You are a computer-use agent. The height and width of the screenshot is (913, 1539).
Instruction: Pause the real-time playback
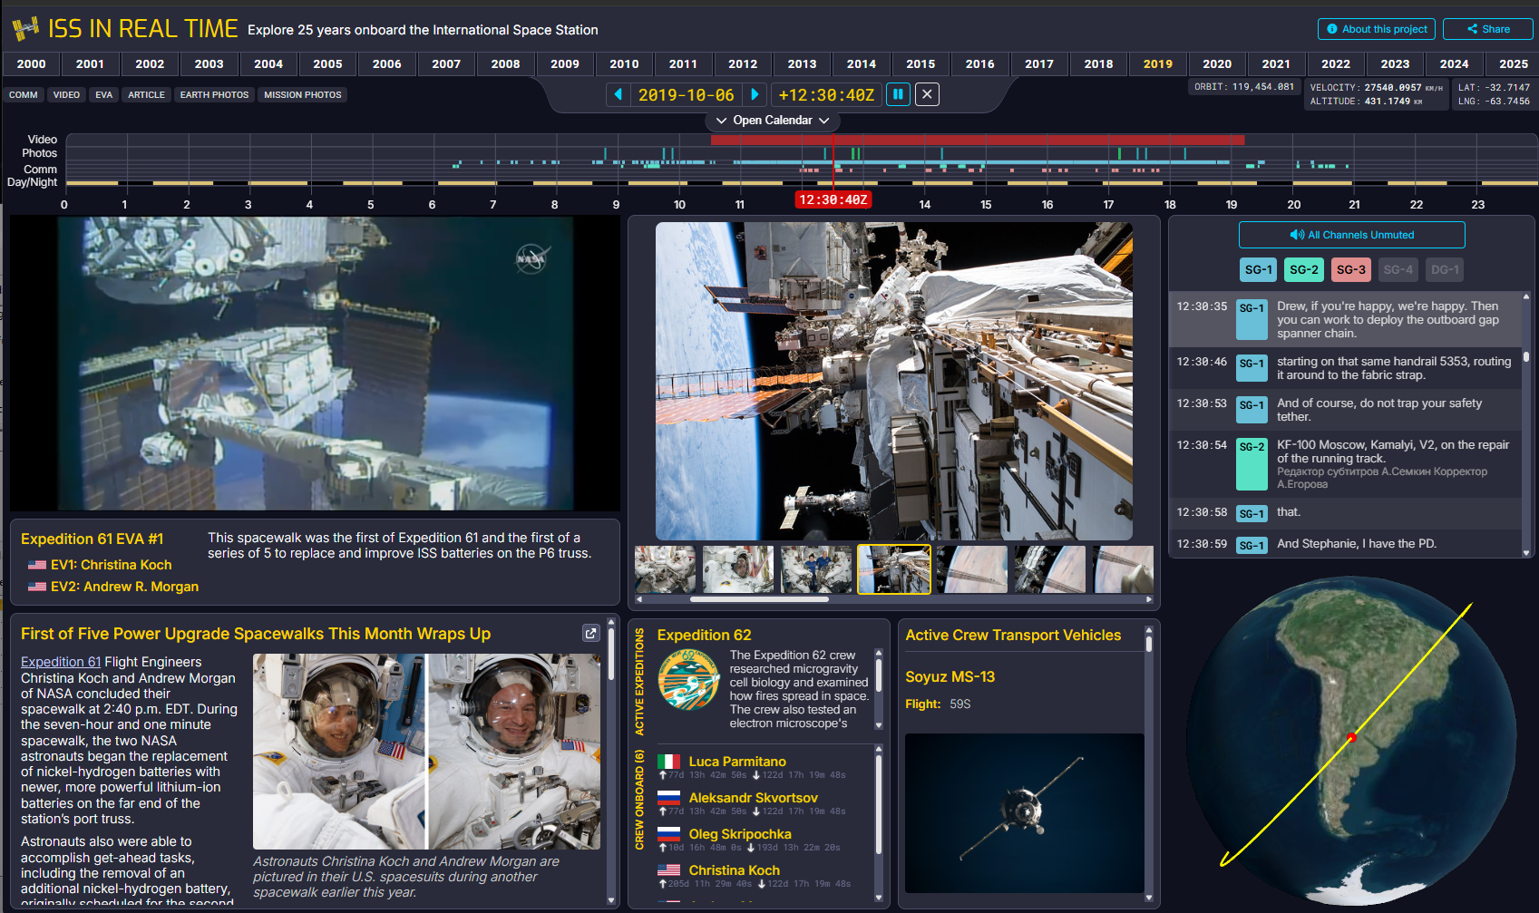point(898,94)
